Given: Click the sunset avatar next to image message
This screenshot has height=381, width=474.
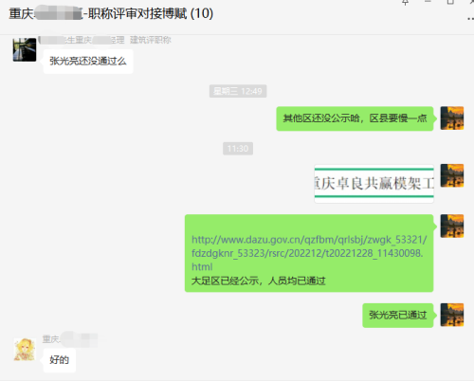Looking at the screenshot, I should pyautogui.click(x=452, y=175).
